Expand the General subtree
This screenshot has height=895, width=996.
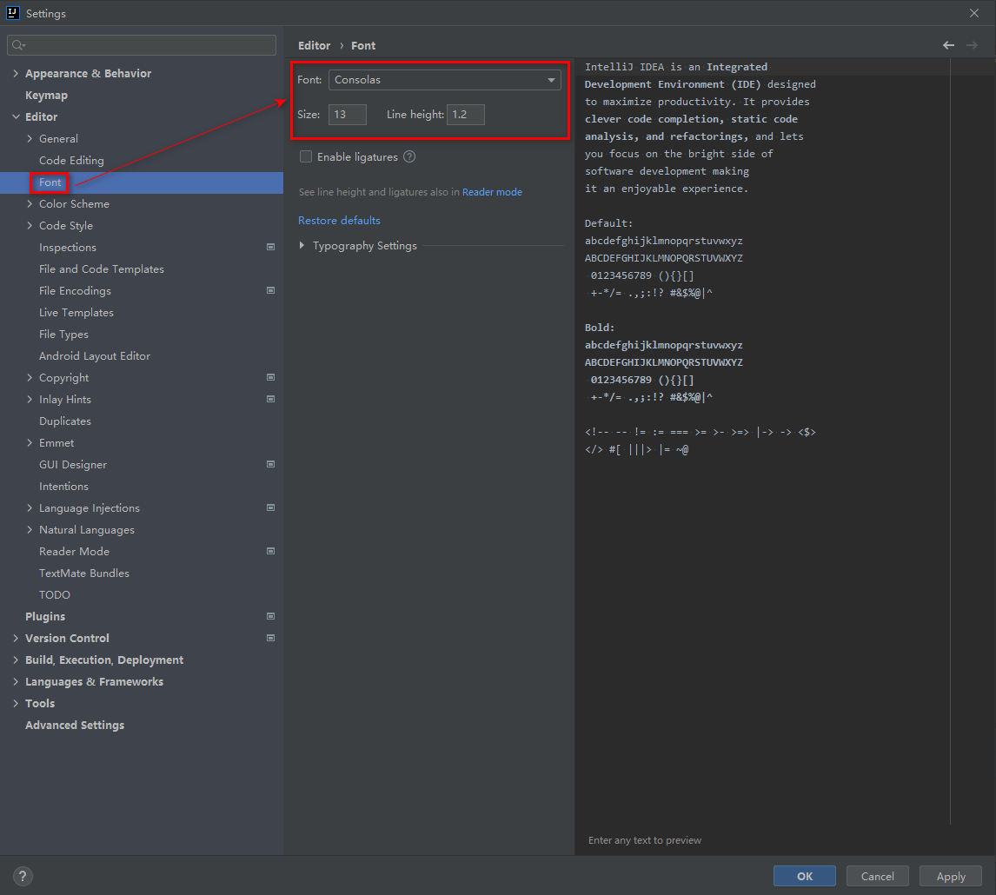tap(30, 138)
